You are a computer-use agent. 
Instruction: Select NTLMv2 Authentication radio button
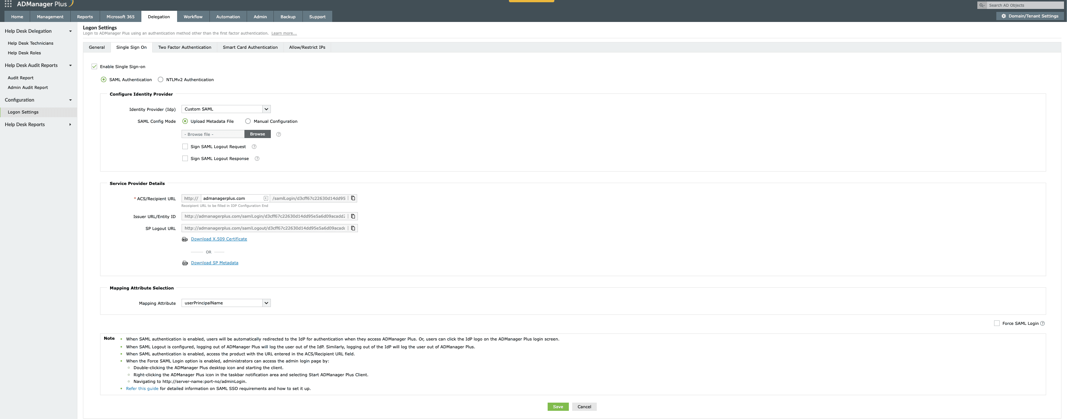click(x=161, y=79)
